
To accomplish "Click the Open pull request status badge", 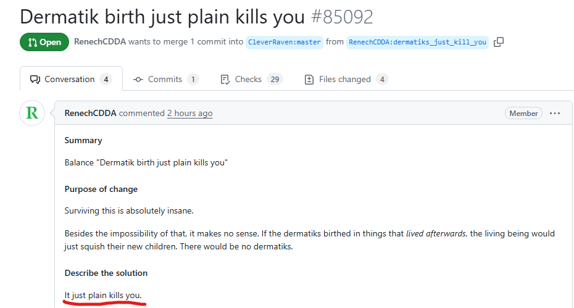I will (x=44, y=42).
